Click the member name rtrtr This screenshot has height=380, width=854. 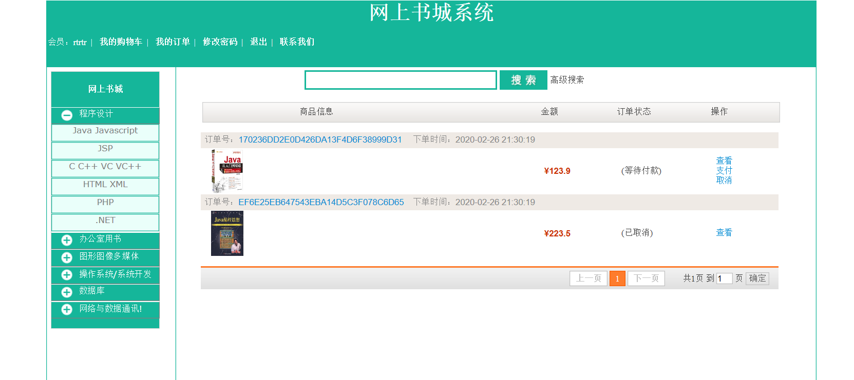80,43
